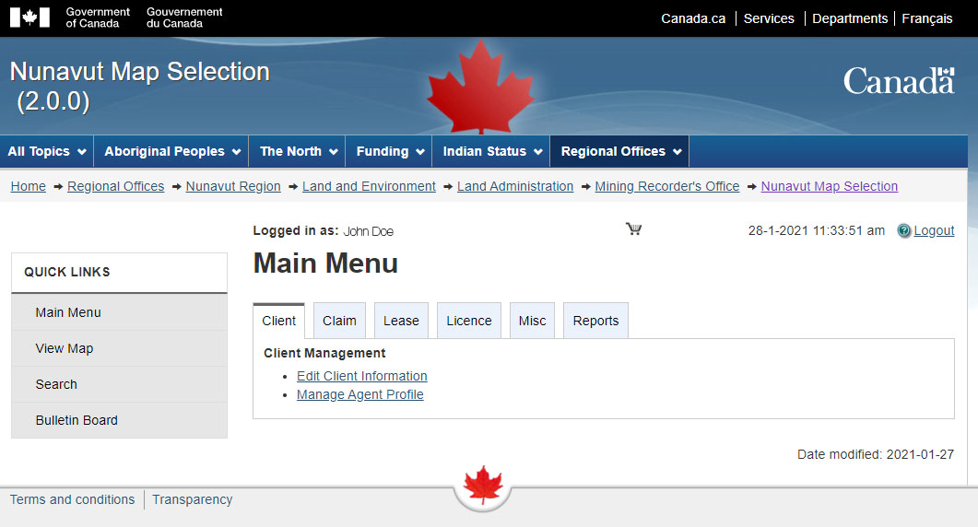This screenshot has height=527, width=978.
Task: Click the help icon beside Logout
Action: point(903,231)
